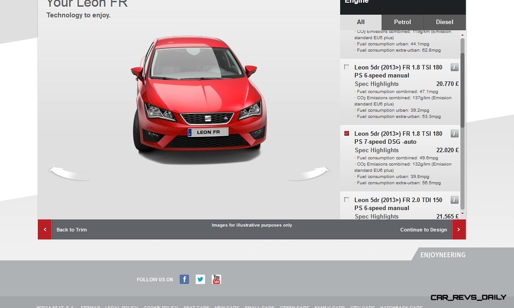This screenshot has width=514, height=308.
Task: Click the price '21.565 £'
Action: pyautogui.click(x=448, y=216)
